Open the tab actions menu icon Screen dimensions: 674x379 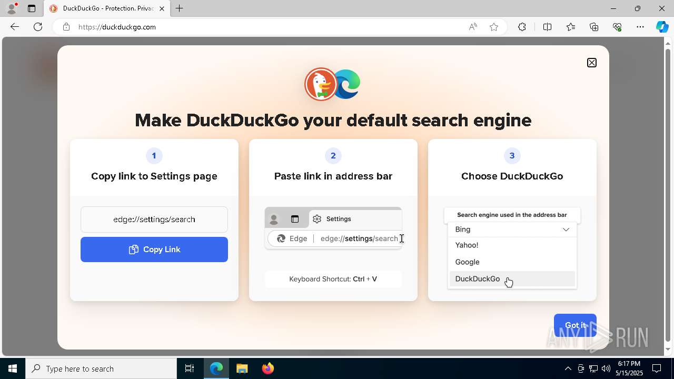coord(32,8)
